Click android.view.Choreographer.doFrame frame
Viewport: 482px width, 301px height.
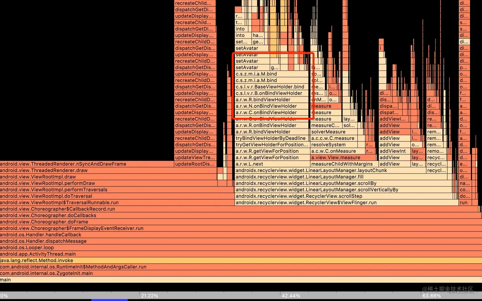coord(241,222)
